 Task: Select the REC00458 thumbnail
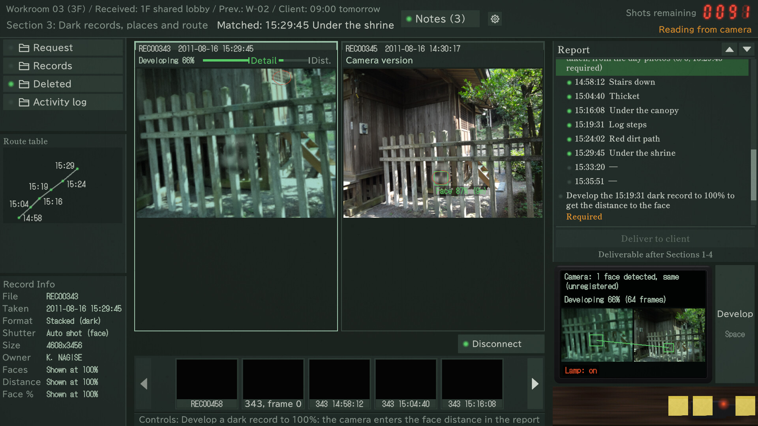pyautogui.click(x=207, y=383)
